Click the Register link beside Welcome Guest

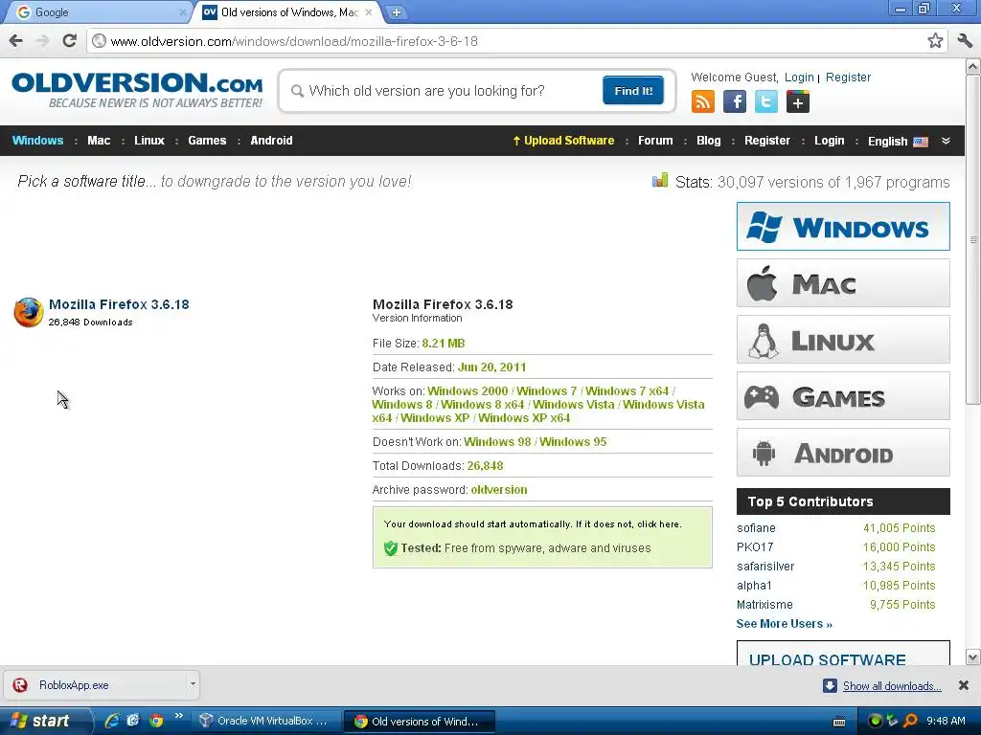click(x=848, y=77)
